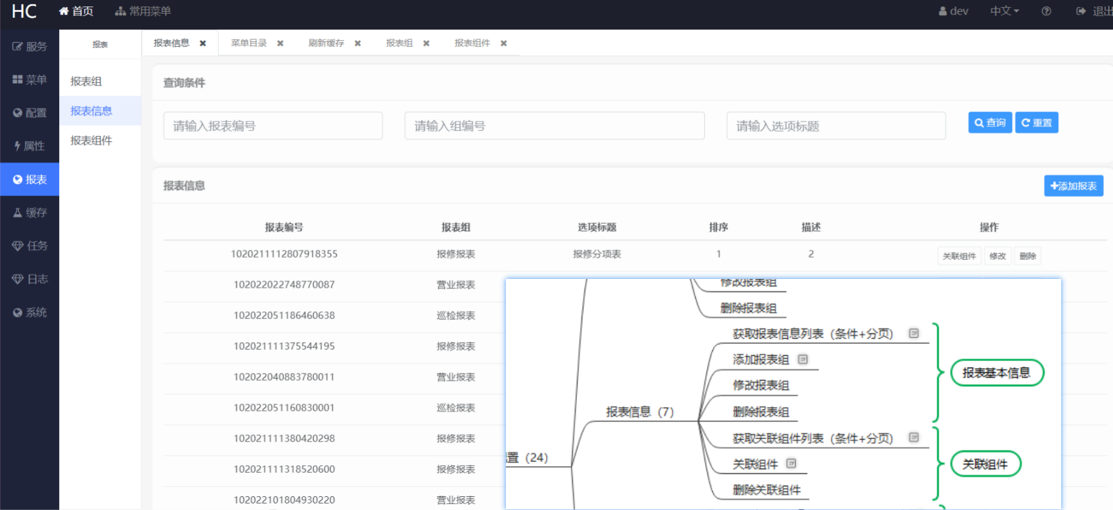The width and height of the screenshot is (1113, 510).
Task: Close the 报表组件 tab
Action: (504, 43)
